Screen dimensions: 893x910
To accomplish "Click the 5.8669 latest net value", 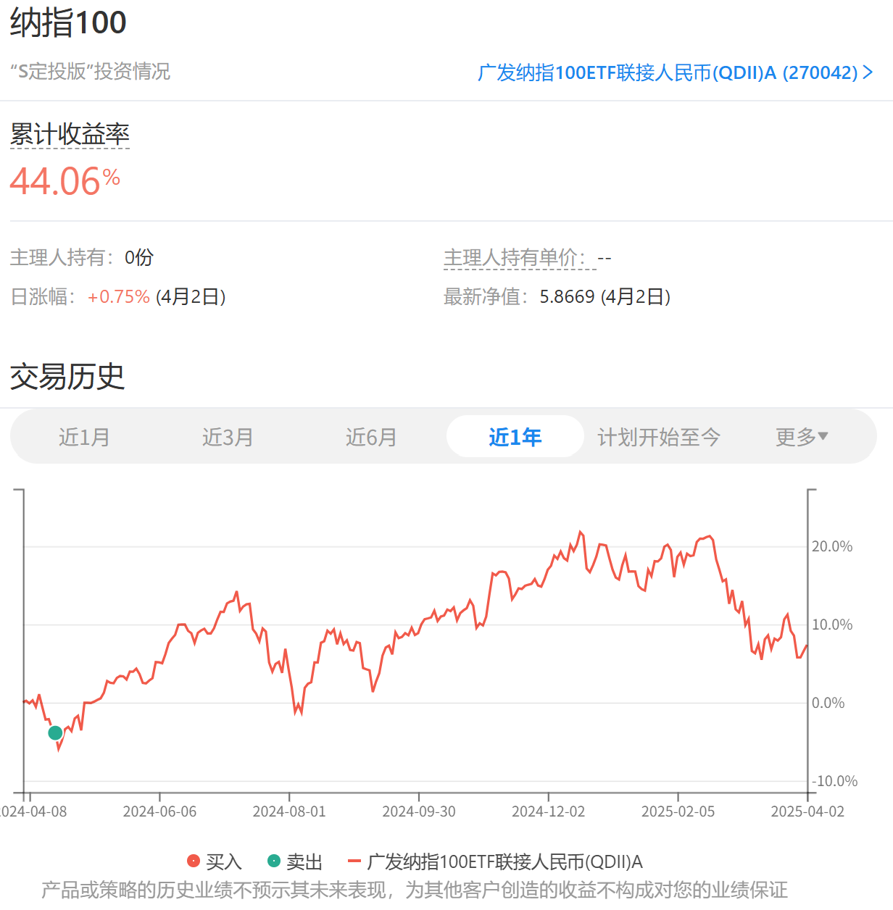I will point(567,296).
